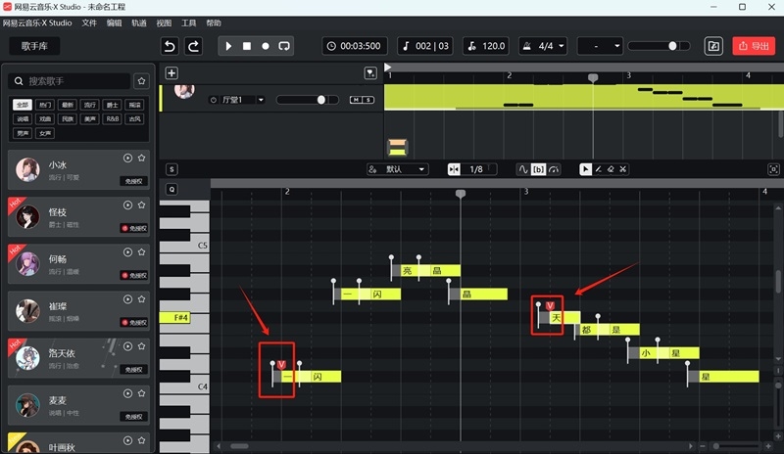Click the focus/fit view icon

pos(773,169)
